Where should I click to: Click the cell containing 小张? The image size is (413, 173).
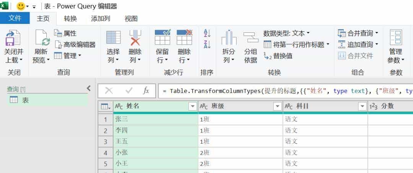click(155, 152)
